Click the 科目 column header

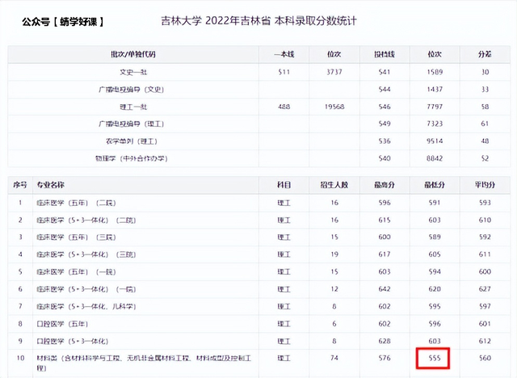(x=284, y=185)
